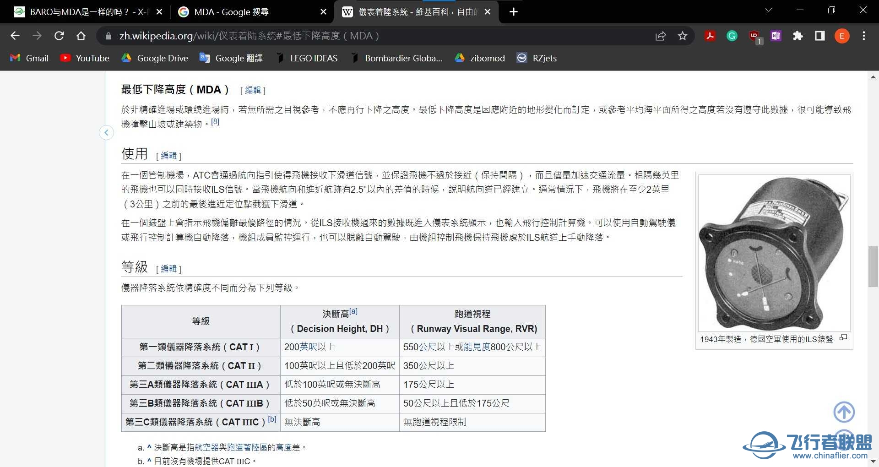Screen dimensions: 879x467
Task: Select the cell 無跑道視程限制
Action: [472, 422]
